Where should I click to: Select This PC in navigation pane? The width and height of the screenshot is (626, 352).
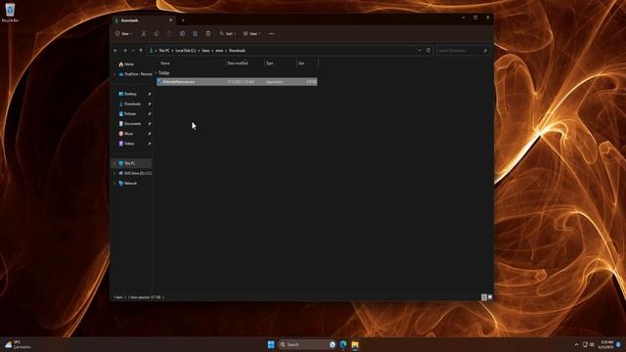[x=130, y=163]
